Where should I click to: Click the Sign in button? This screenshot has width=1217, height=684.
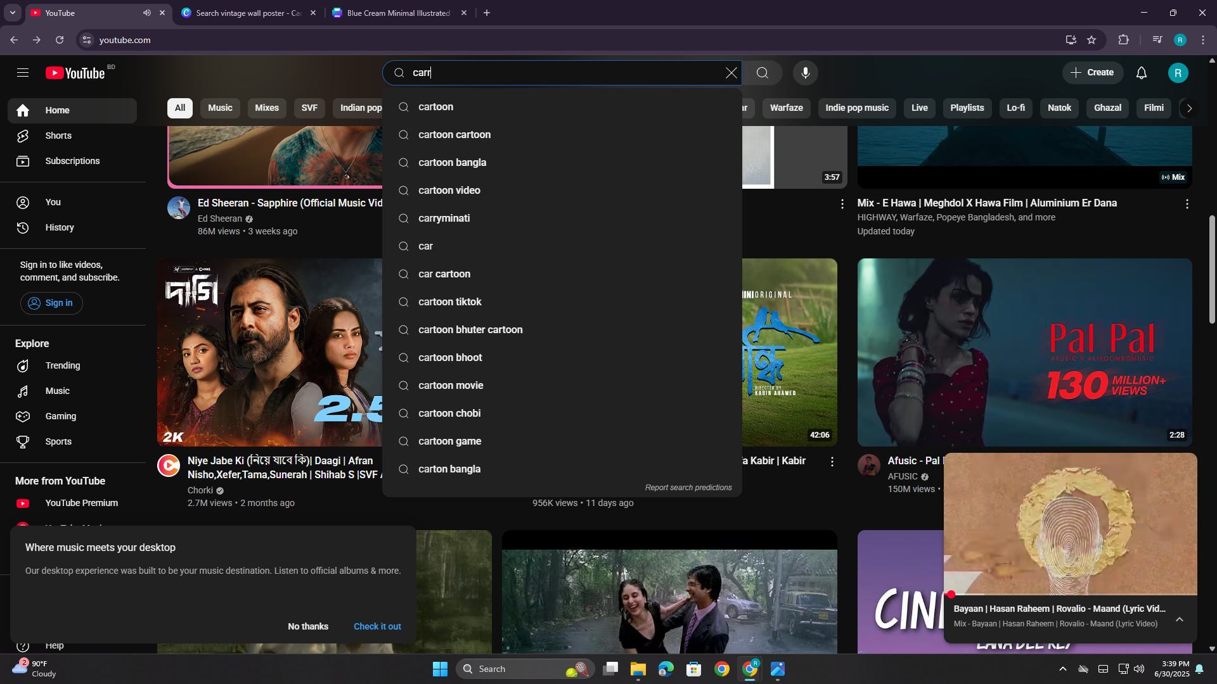tap(51, 303)
